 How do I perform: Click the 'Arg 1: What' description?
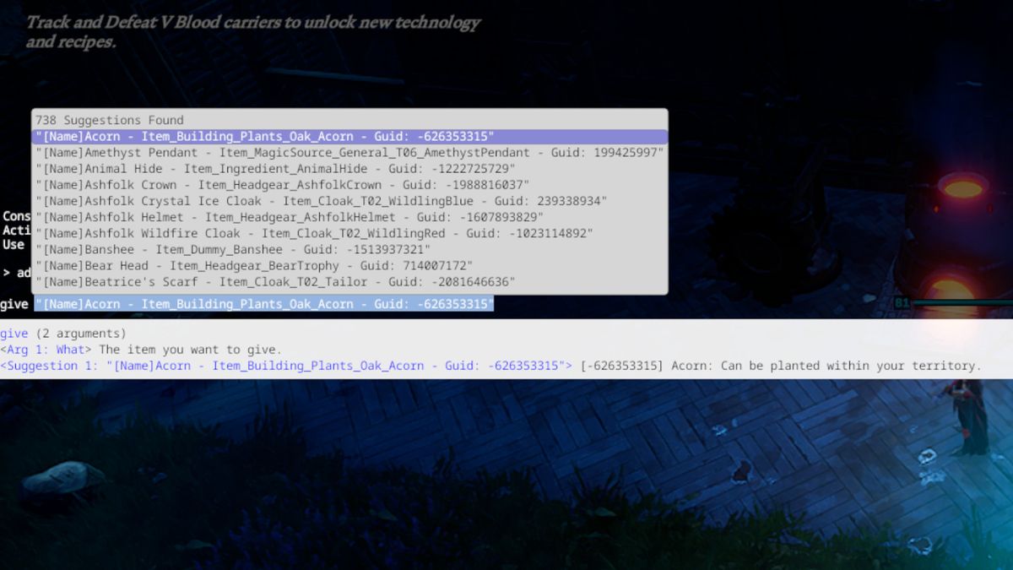tap(141, 350)
